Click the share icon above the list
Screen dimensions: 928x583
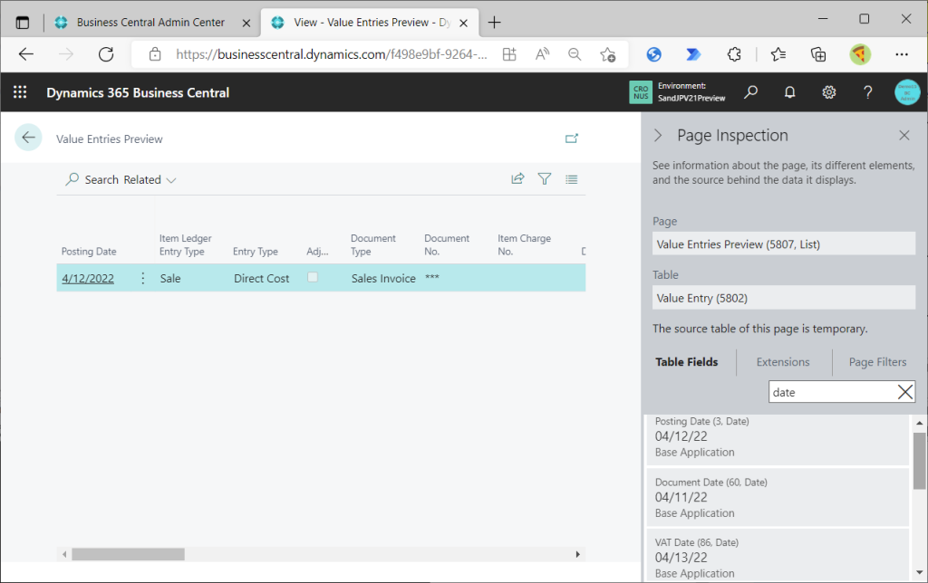pyautogui.click(x=517, y=178)
